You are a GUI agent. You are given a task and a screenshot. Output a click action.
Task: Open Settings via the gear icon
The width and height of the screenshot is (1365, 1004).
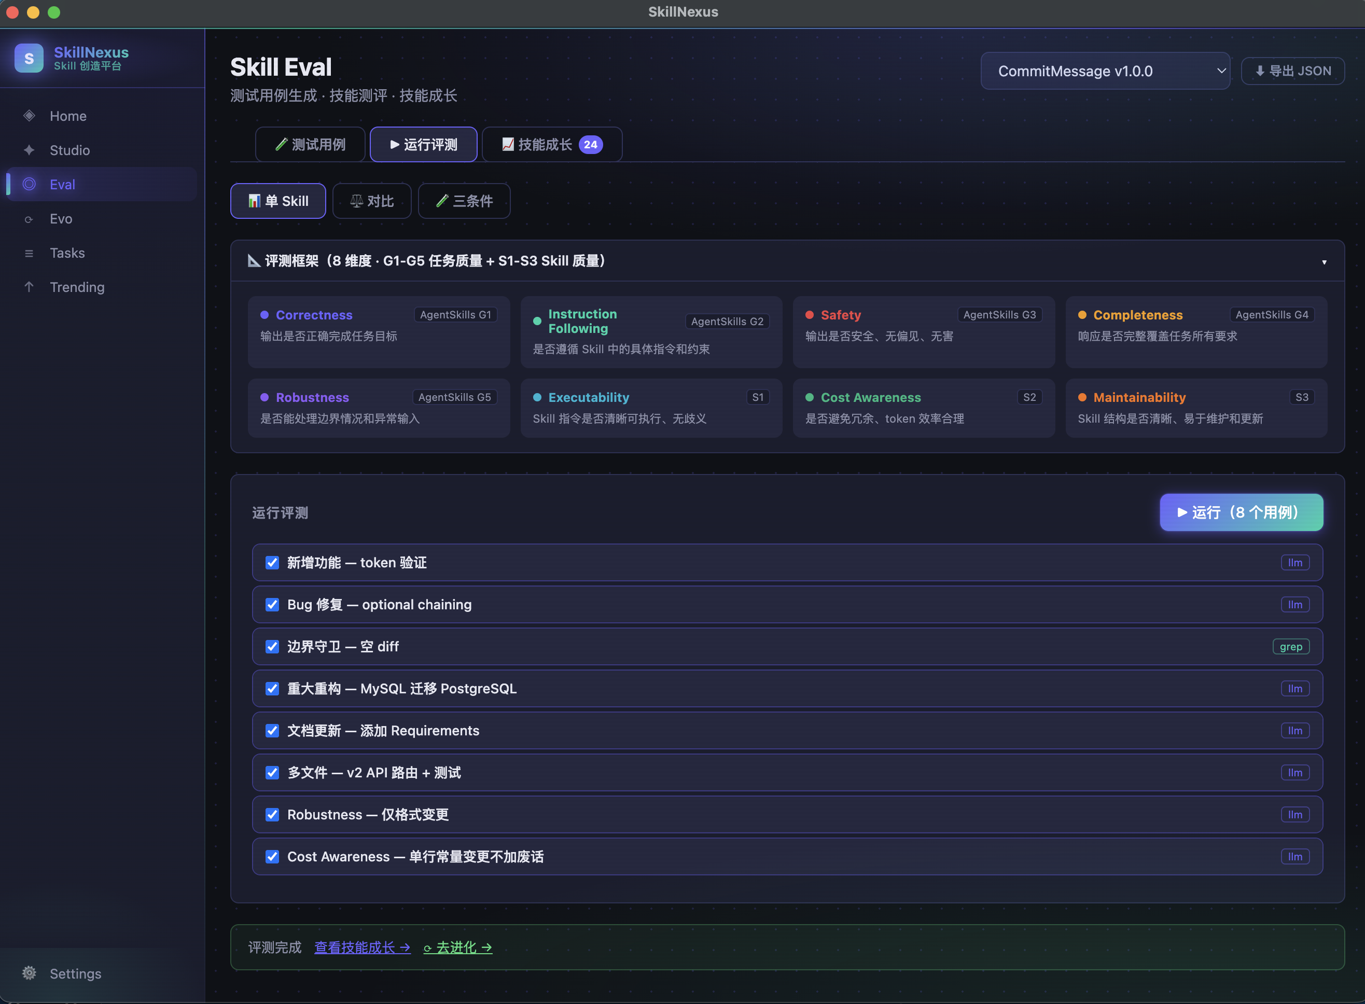coord(29,973)
